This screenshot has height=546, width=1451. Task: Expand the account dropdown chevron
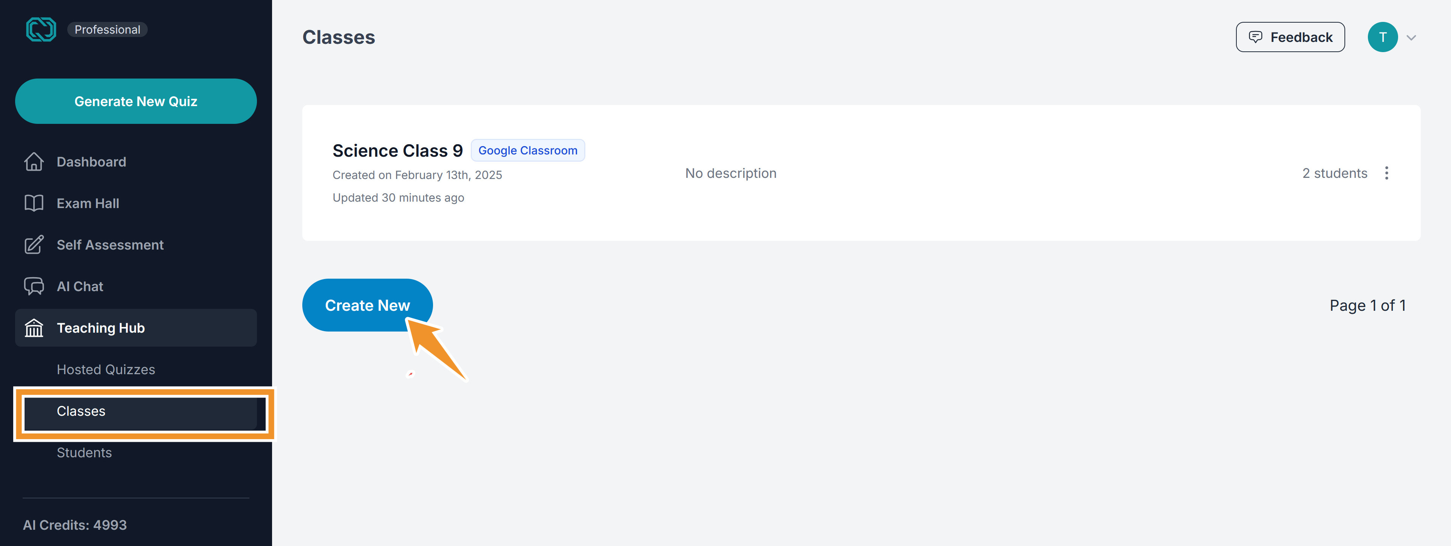1411,38
